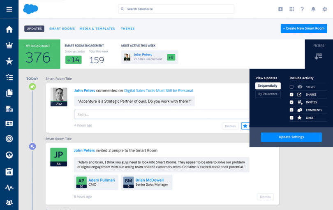Open the building accounts sidebar icon

[x=9, y=109]
